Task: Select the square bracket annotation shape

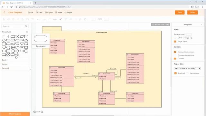Action: tap(4, 36)
